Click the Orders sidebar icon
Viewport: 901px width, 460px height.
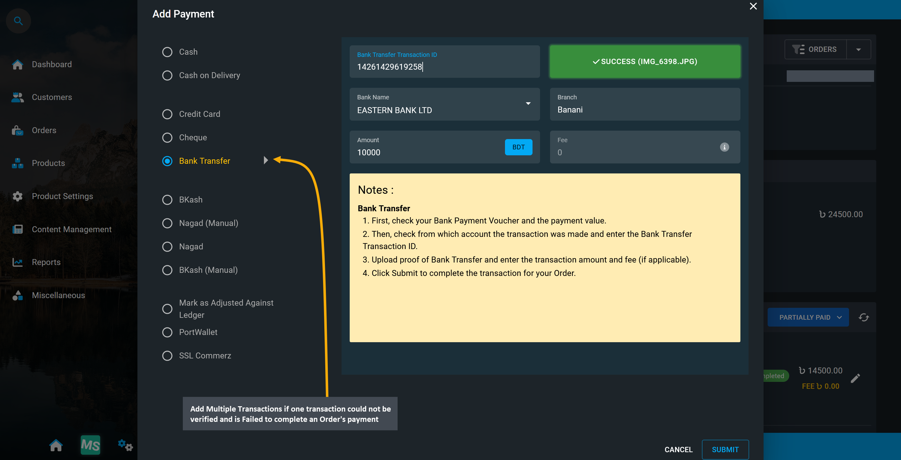(18, 130)
